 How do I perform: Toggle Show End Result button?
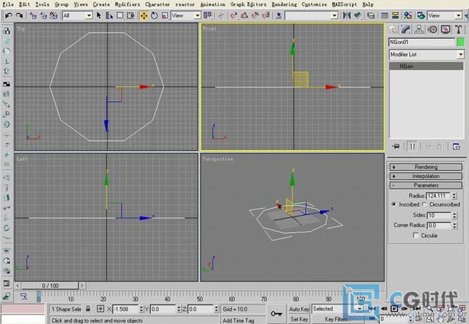click(x=412, y=146)
